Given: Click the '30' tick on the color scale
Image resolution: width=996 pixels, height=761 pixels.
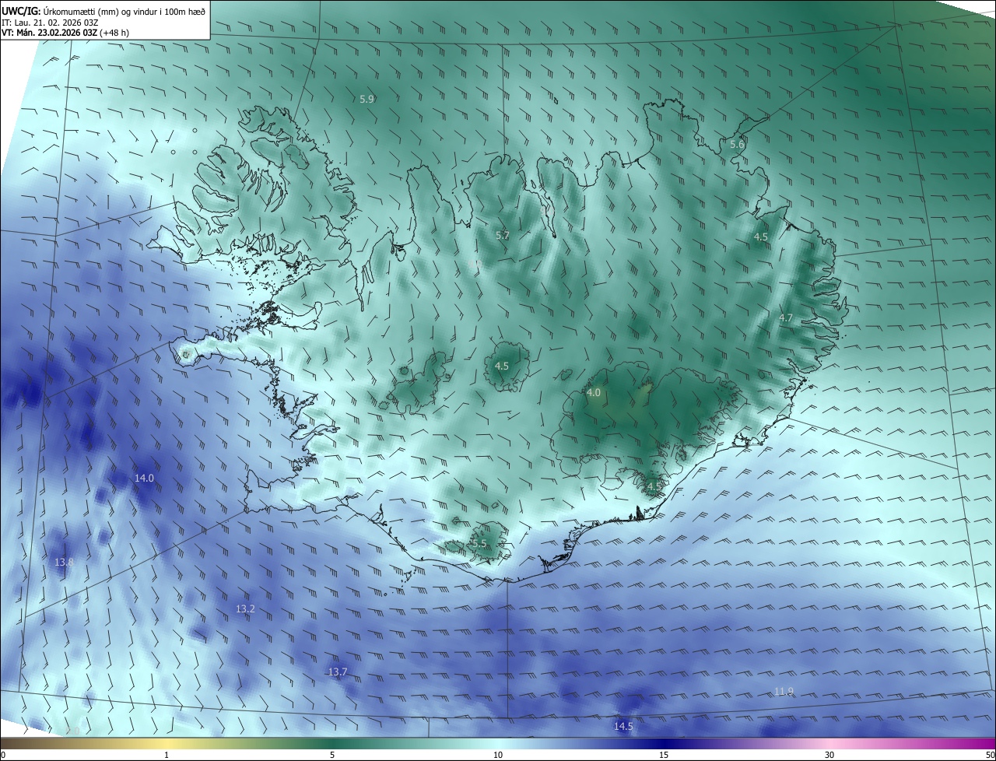Looking at the screenshot, I should [829, 755].
